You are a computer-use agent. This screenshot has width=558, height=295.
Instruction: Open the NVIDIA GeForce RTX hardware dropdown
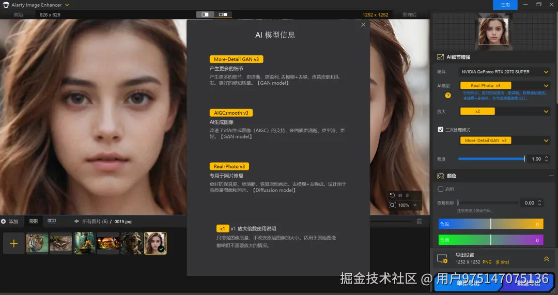click(505, 72)
